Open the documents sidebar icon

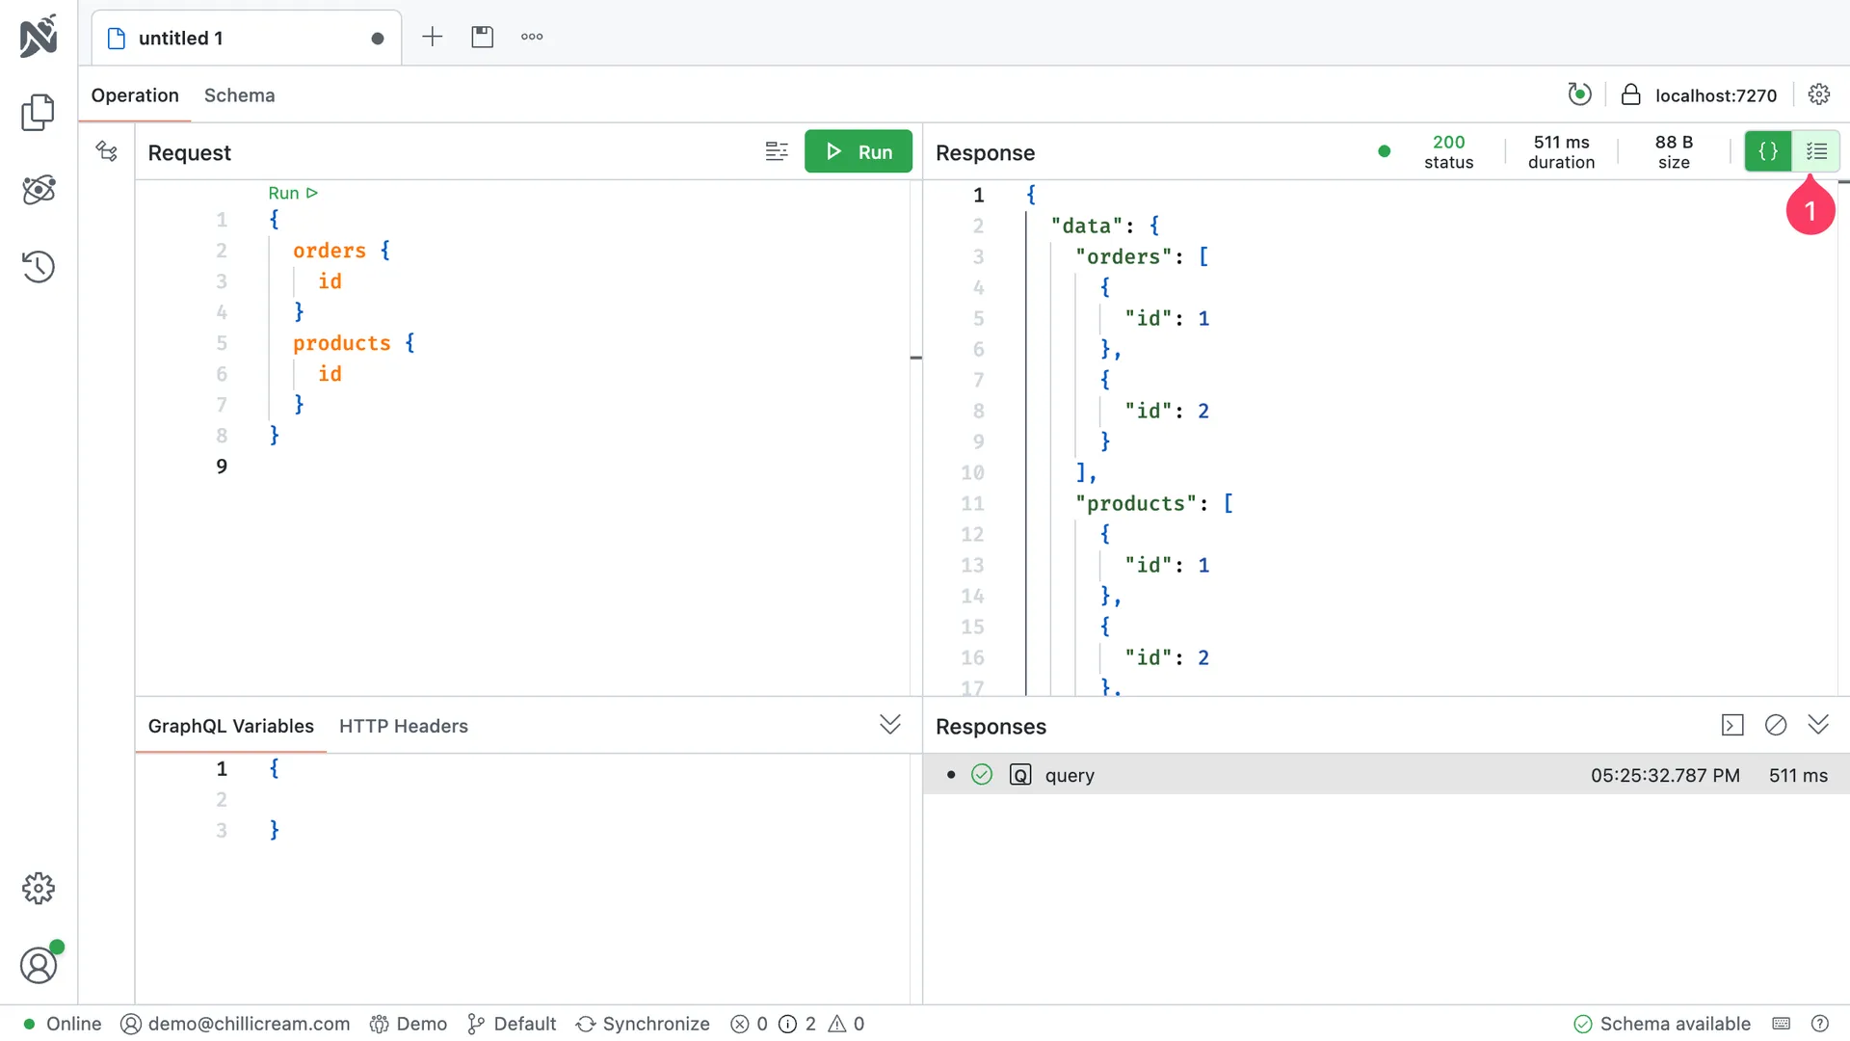click(39, 113)
